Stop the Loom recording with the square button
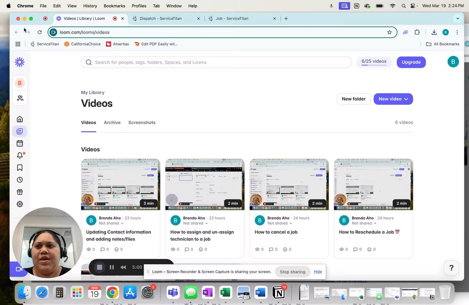Screen dimensions: 469x305 (x=99, y=267)
